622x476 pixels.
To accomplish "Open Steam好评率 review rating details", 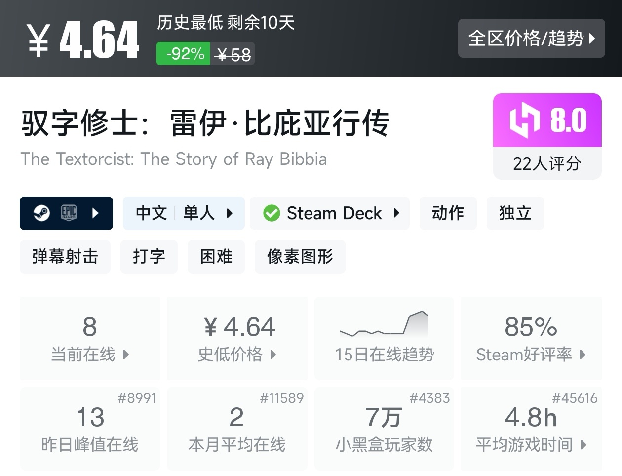I will tap(531, 354).
